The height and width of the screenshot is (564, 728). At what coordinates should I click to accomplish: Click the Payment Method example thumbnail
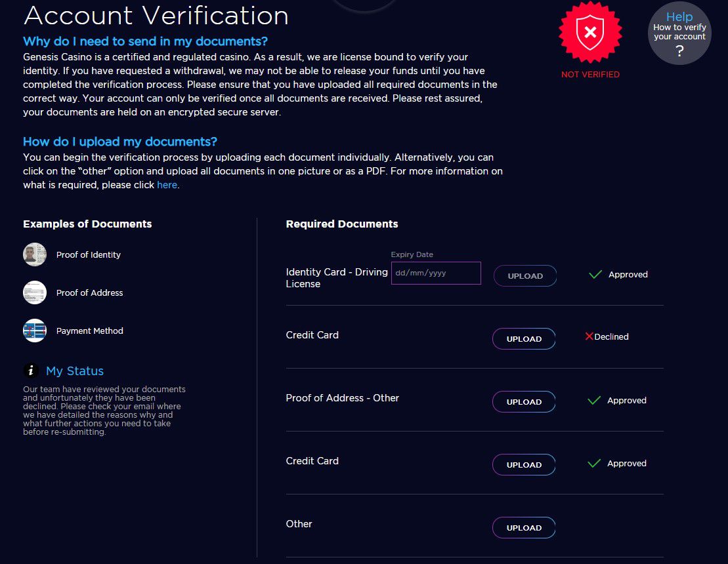(x=35, y=331)
